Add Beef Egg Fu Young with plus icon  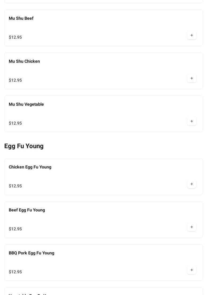[x=192, y=227]
